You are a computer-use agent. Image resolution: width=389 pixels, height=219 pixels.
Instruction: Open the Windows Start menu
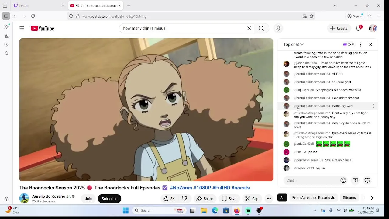[126, 210]
